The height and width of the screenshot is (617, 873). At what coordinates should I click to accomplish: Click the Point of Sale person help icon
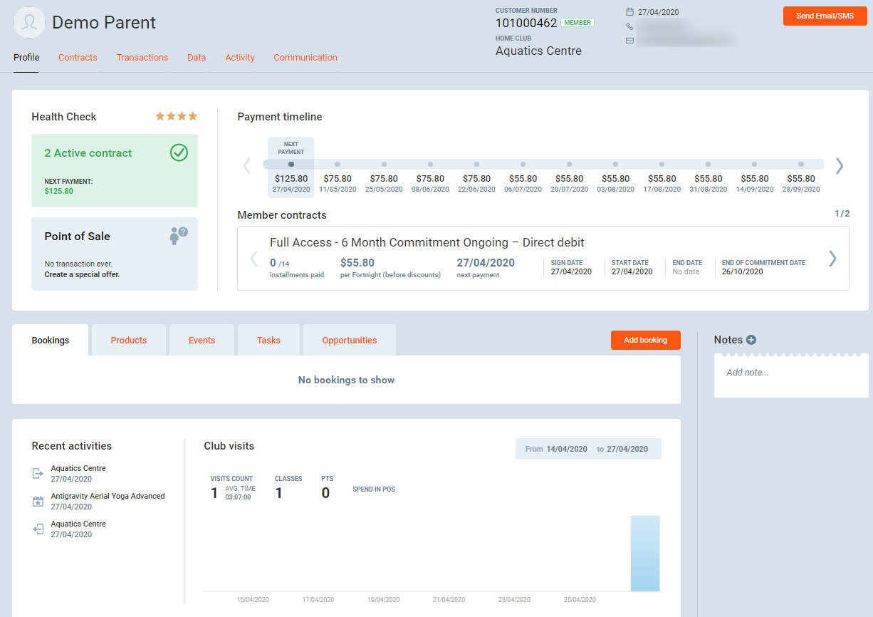(178, 236)
